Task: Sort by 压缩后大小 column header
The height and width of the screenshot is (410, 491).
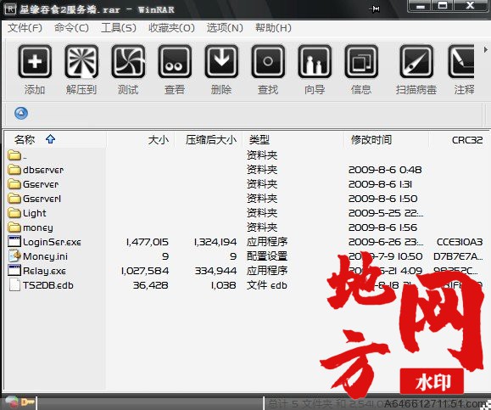Action: 211,140
